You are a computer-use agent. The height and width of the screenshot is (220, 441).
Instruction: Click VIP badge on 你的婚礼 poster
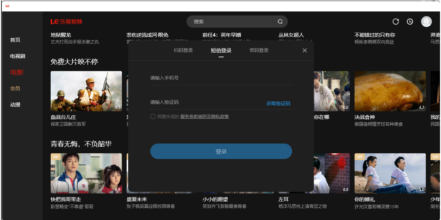360,157
